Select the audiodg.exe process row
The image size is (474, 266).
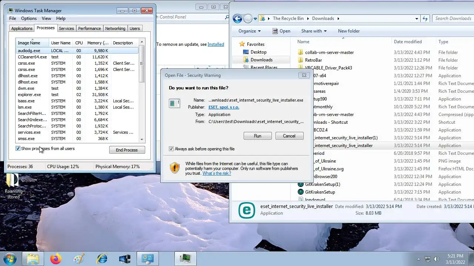coord(77,51)
